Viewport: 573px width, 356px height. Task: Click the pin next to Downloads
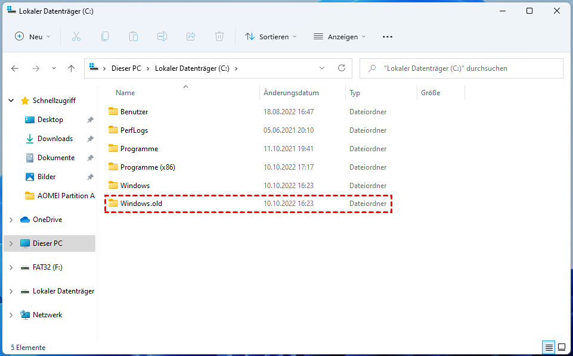tap(90, 139)
